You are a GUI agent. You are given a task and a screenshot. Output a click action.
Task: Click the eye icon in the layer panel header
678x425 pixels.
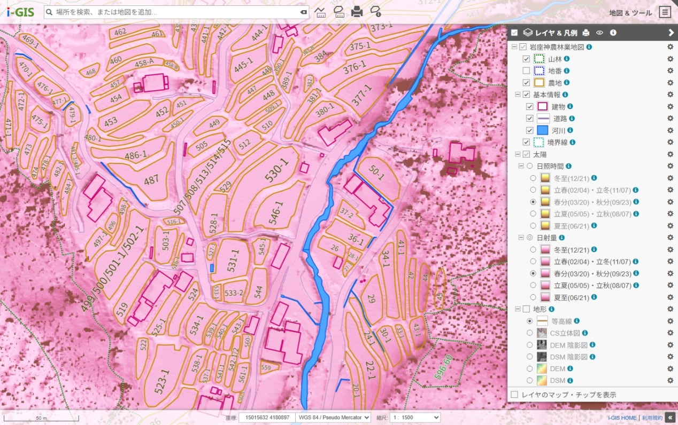599,33
